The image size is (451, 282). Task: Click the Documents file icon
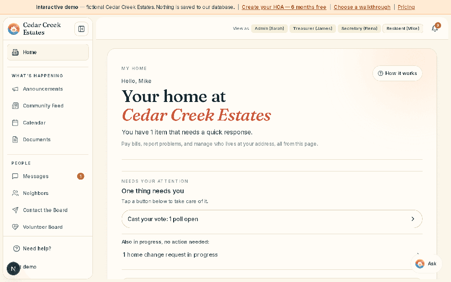(15, 139)
